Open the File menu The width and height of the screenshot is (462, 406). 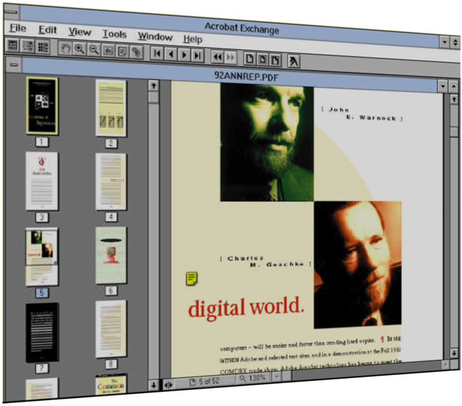(17, 29)
